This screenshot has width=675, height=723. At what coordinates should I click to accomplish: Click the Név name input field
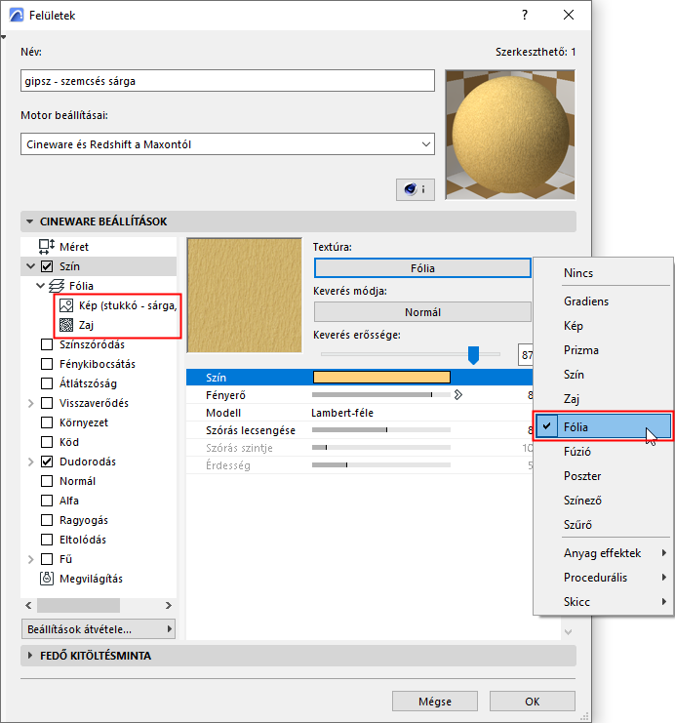(227, 81)
